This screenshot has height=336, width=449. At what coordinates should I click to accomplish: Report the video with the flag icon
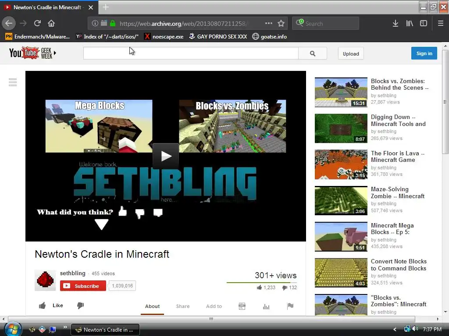point(290,306)
